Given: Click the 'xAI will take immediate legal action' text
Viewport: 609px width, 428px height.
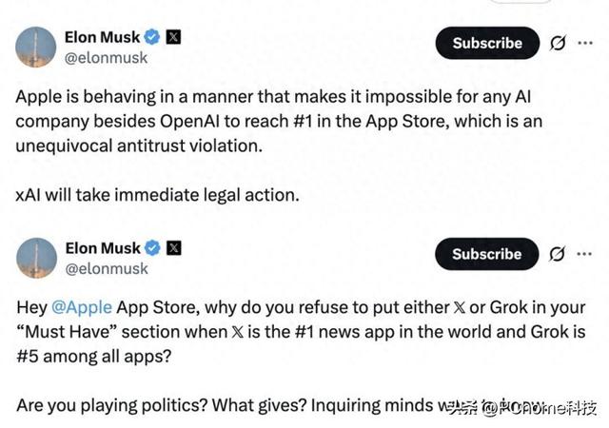Looking at the screenshot, I should point(158,195).
